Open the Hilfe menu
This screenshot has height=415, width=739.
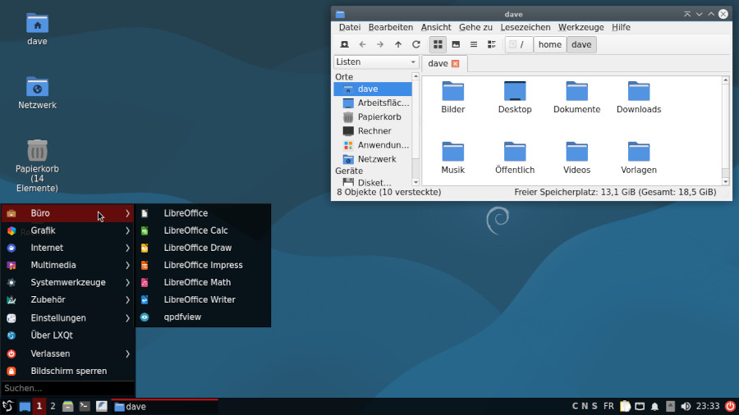[621, 27]
